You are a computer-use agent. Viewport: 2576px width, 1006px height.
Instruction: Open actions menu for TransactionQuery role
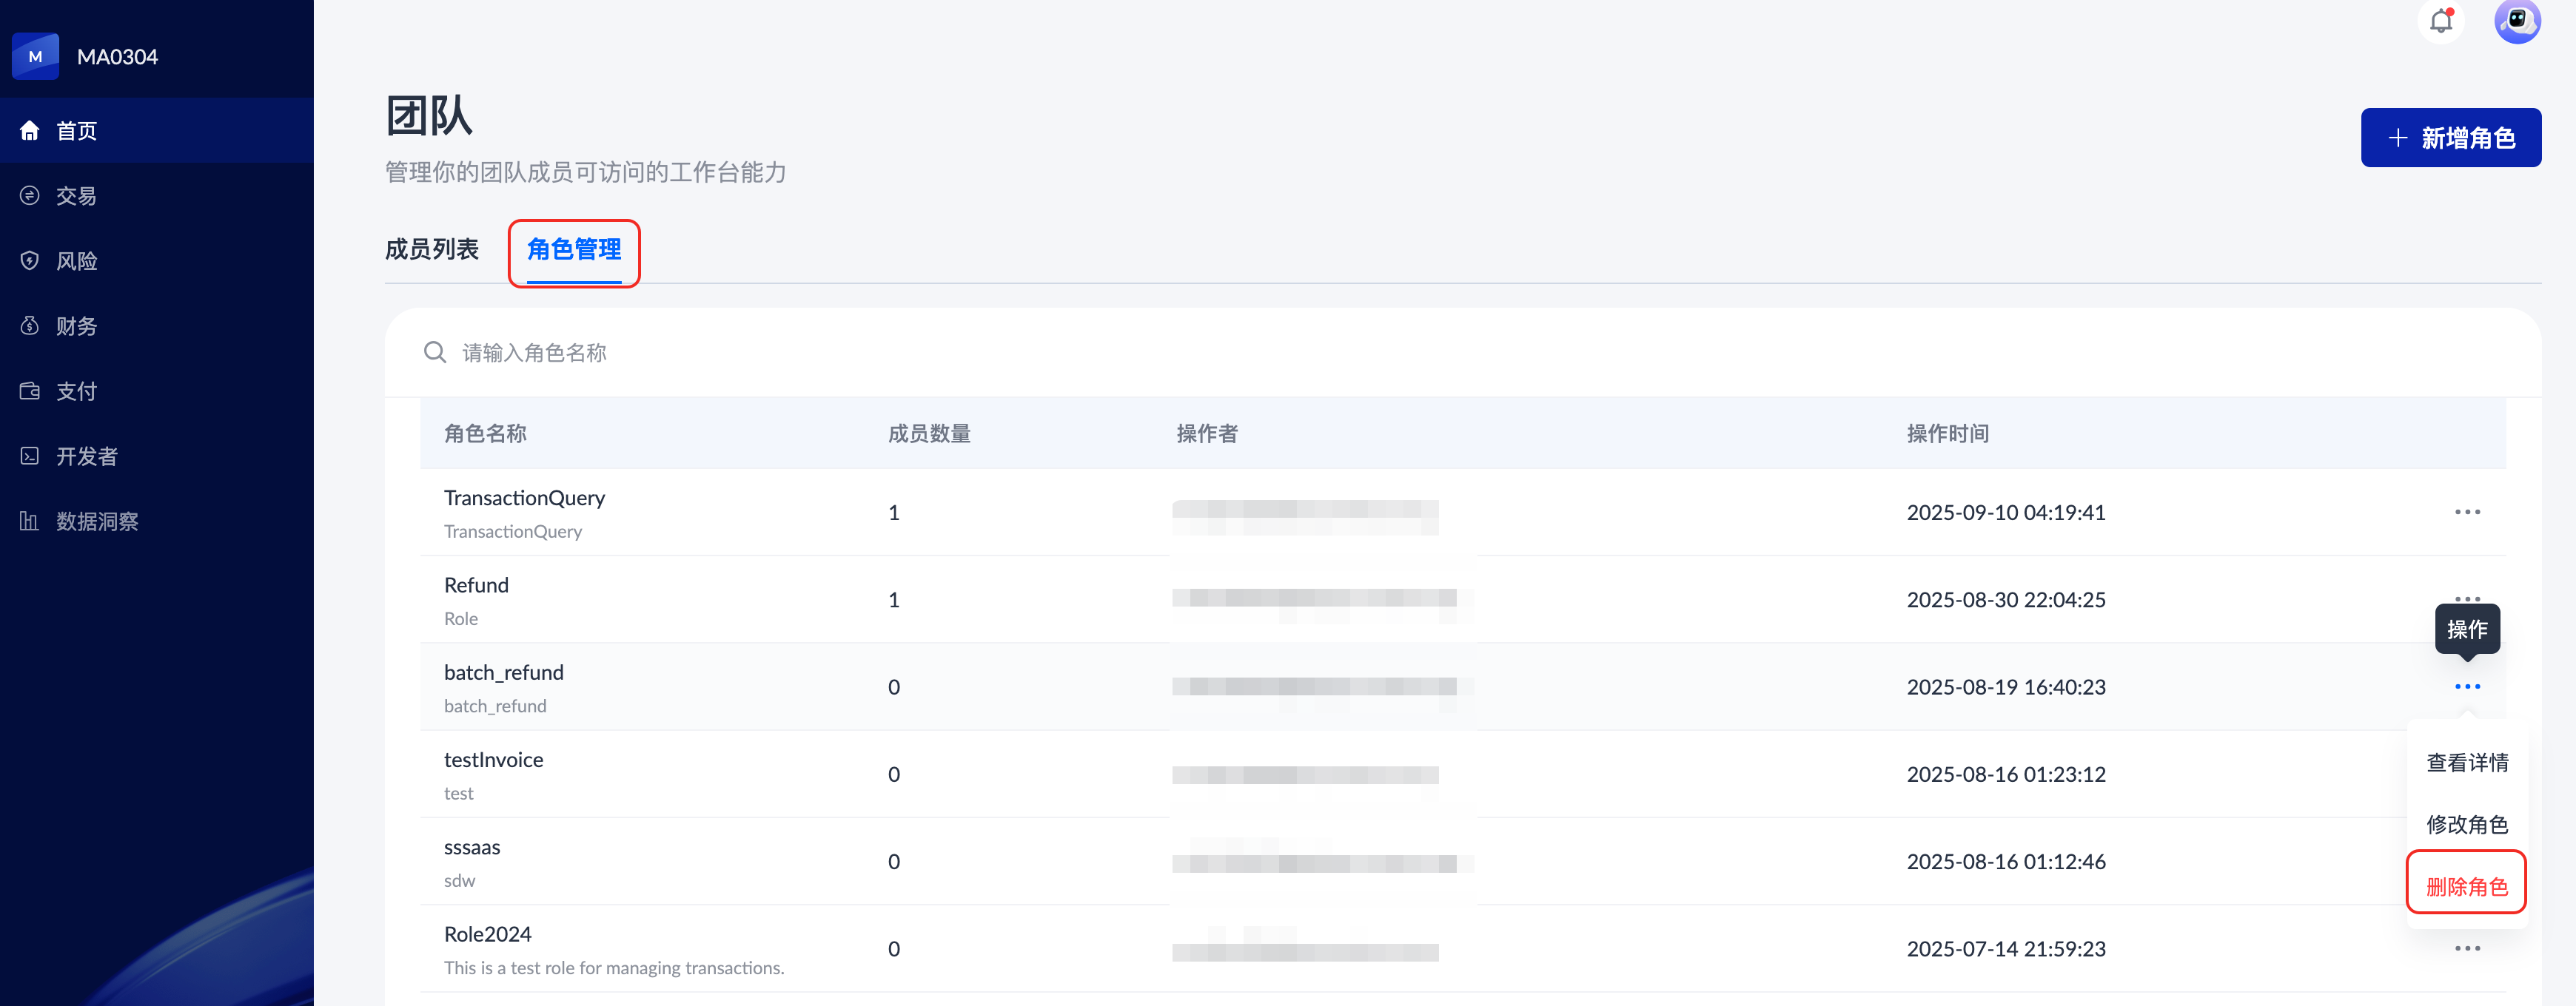tap(2466, 513)
